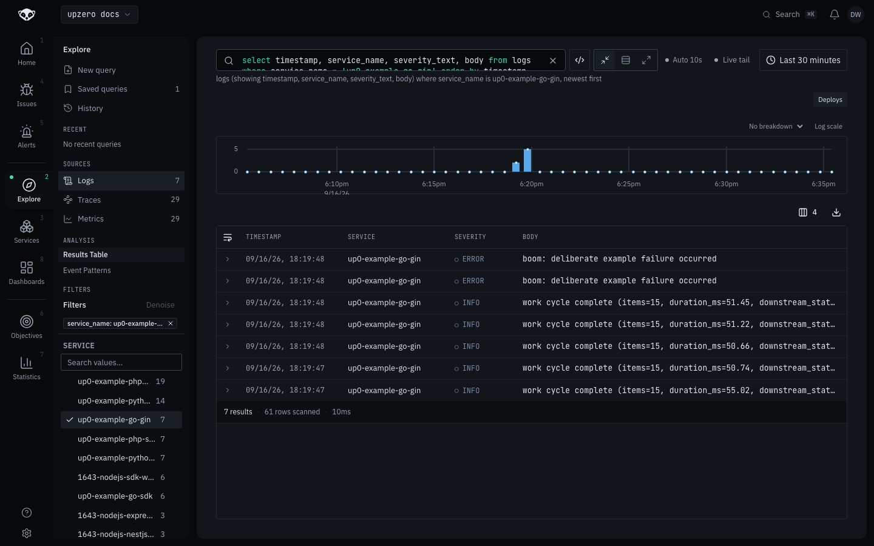Select the up0-example-php-s... service filter
This screenshot has height=546, width=874.
point(121,439)
